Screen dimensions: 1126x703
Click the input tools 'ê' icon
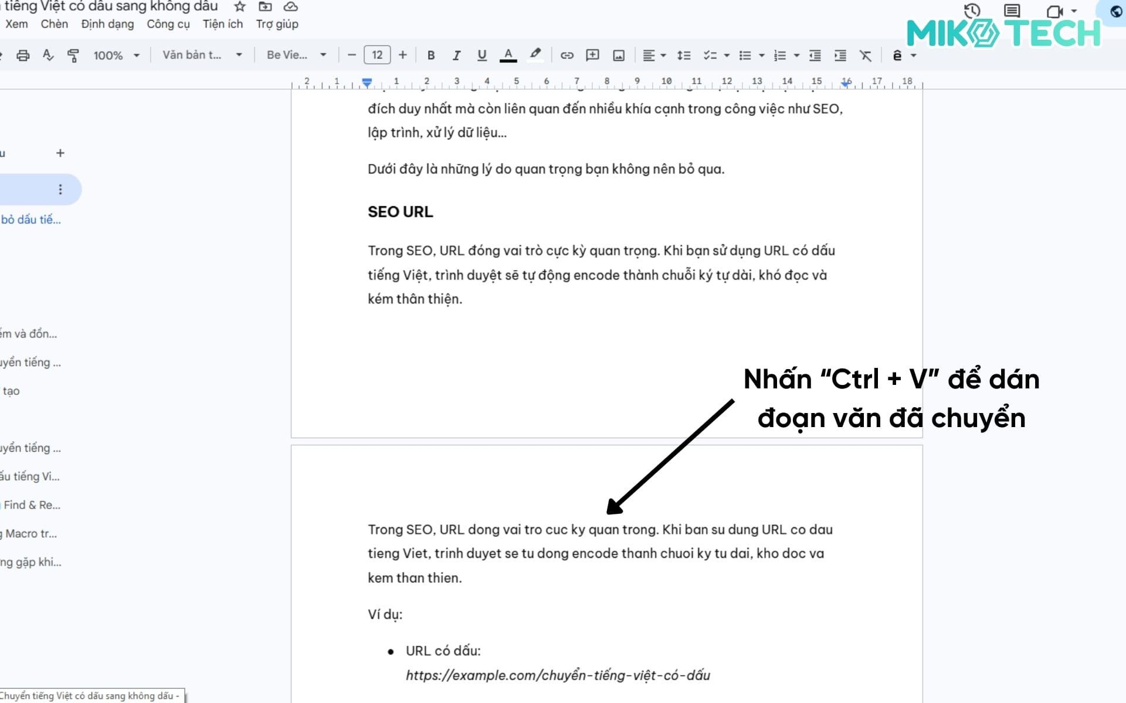click(897, 55)
